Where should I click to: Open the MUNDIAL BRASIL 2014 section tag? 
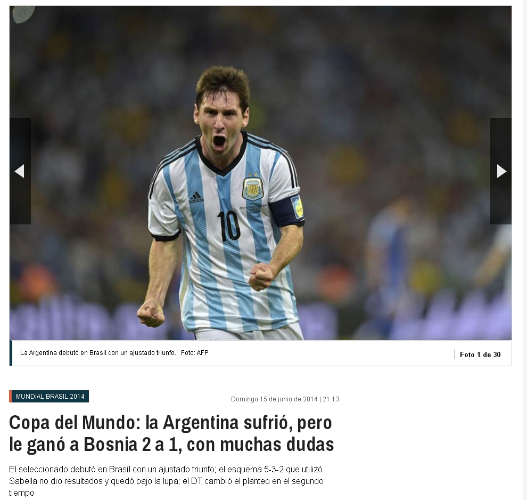click(x=49, y=397)
